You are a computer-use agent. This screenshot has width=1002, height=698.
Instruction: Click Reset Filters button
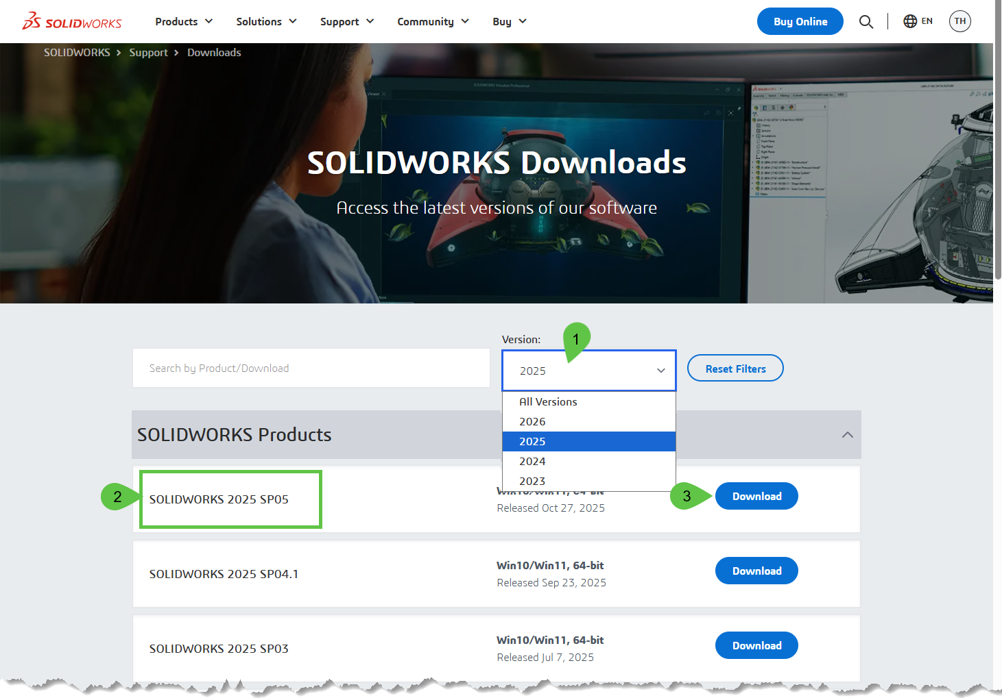click(x=735, y=369)
